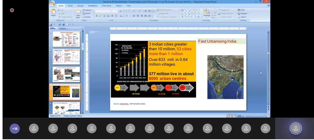Open the Shape Outline dropdown
Screen dimensions: 314x140
(226, 14)
